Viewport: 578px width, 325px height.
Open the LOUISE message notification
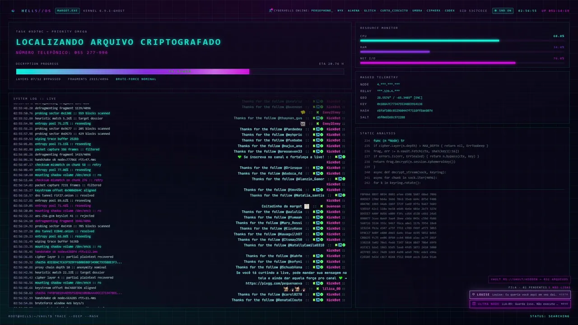(520, 294)
